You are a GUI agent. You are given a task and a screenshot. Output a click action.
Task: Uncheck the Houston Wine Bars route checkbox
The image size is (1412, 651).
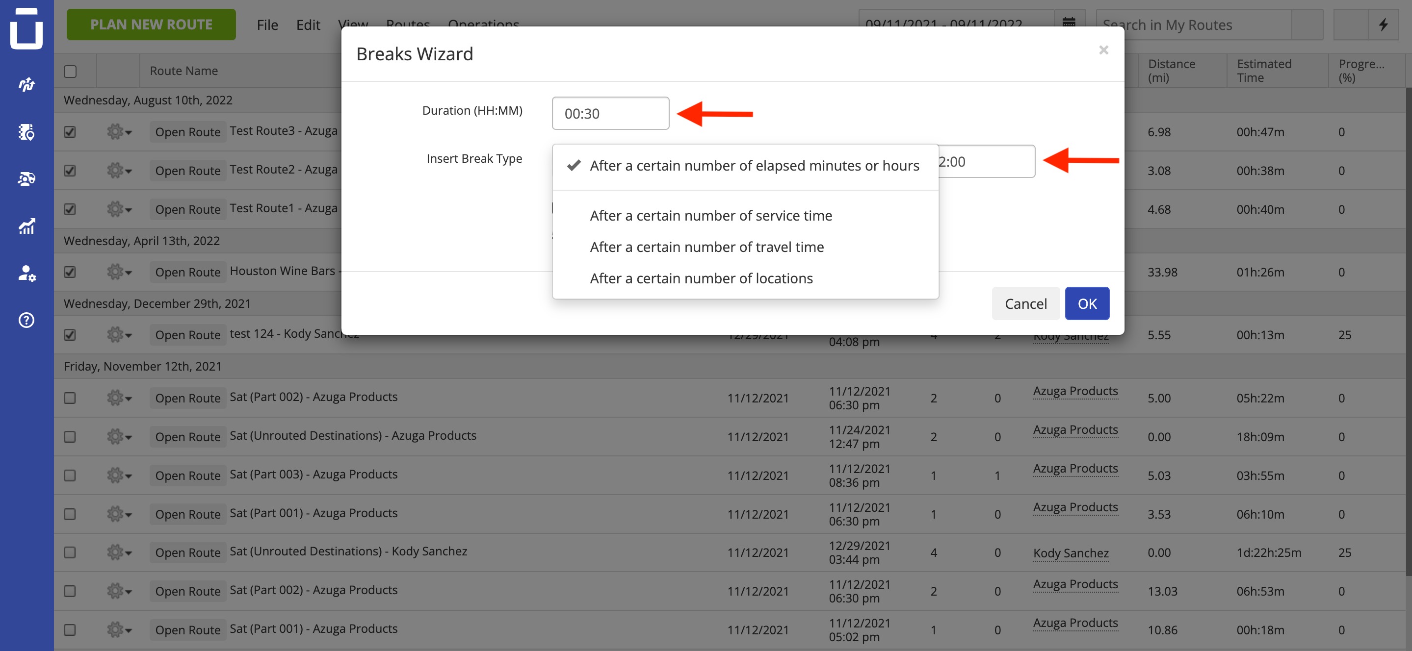tap(70, 272)
